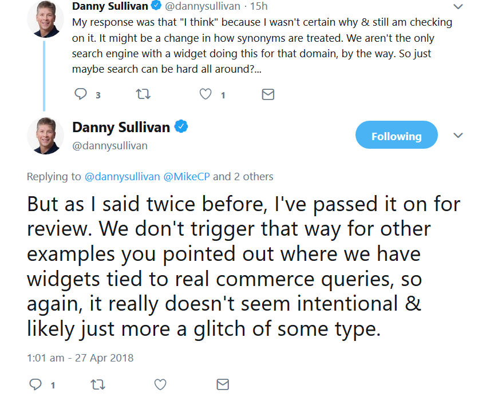Open the 1:01 am - 27 Apr 2018 timestamp
This screenshot has height=397, width=490.
pos(80,358)
